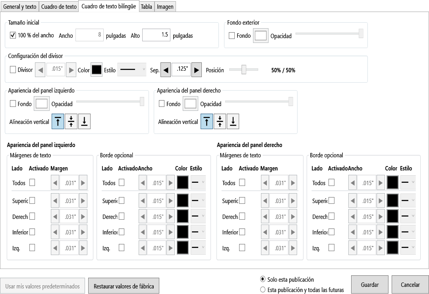Viewport: 429px width, 294px height.
Task: Open the General y texto tab
Action: [x=20, y=7]
